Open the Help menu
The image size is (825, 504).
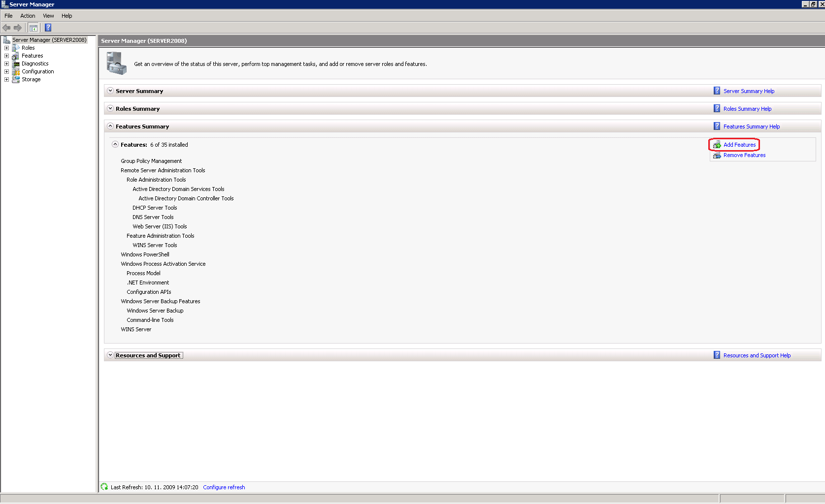(67, 16)
